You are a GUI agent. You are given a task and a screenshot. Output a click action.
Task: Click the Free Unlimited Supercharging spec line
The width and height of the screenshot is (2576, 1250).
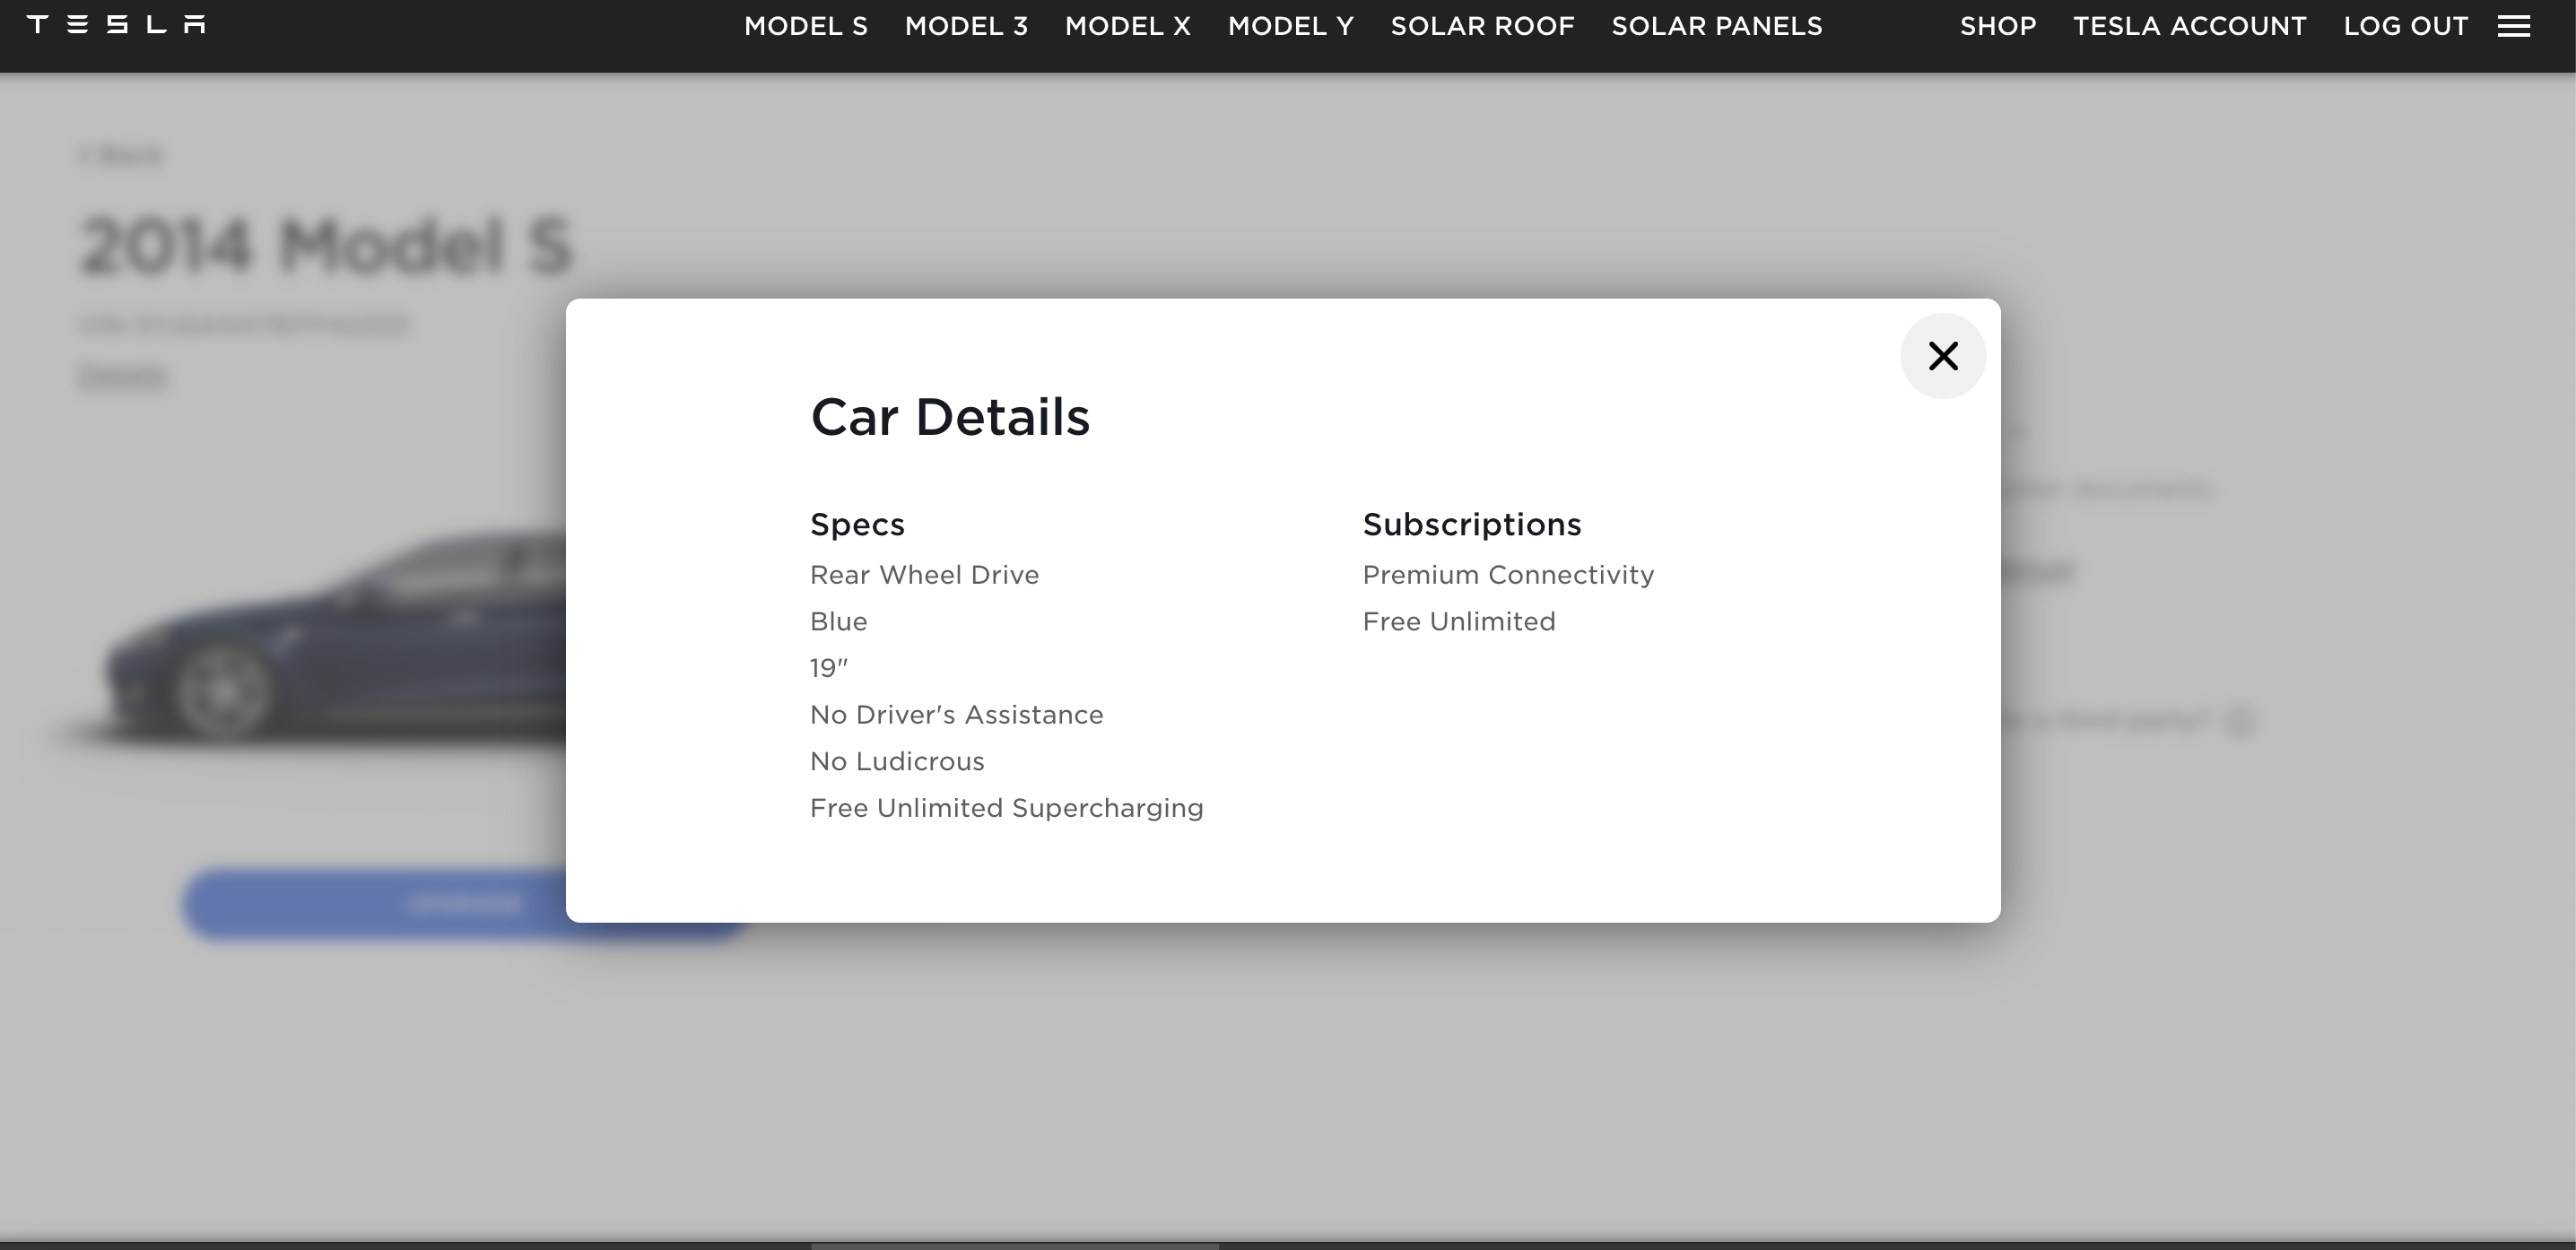1006,808
